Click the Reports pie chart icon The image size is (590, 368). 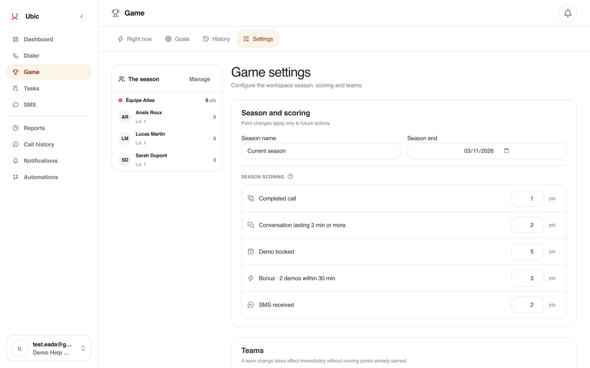[x=16, y=128]
